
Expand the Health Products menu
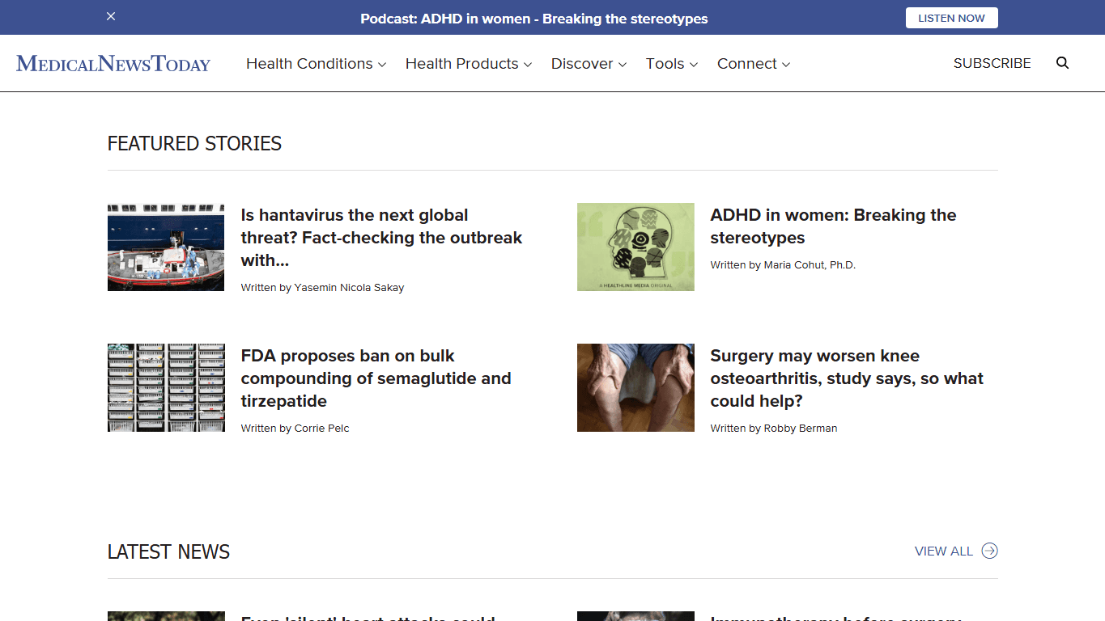point(469,64)
